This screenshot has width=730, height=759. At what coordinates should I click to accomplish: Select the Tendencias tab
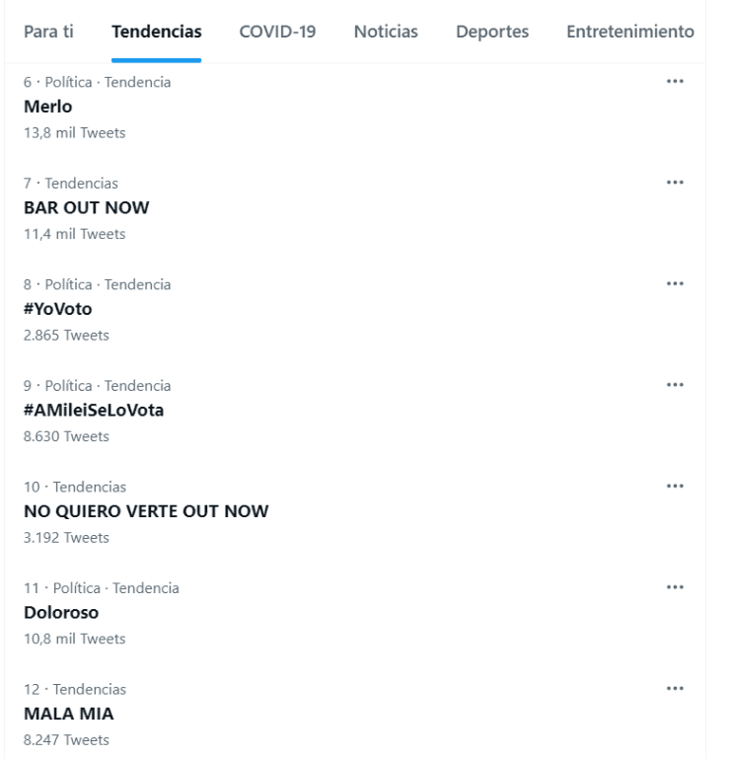[x=157, y=33]
